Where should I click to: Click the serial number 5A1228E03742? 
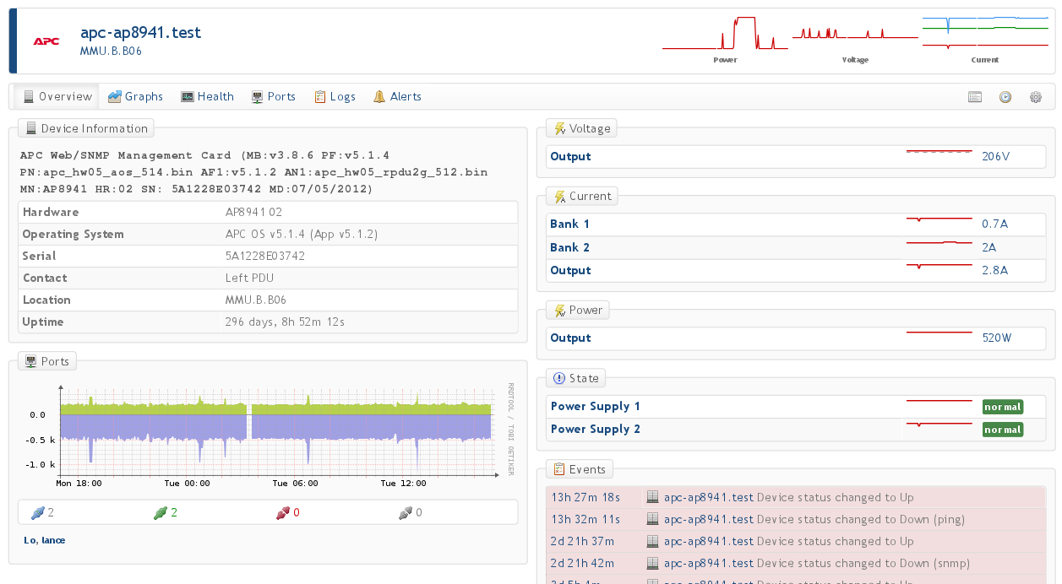[x=265, y=256]
